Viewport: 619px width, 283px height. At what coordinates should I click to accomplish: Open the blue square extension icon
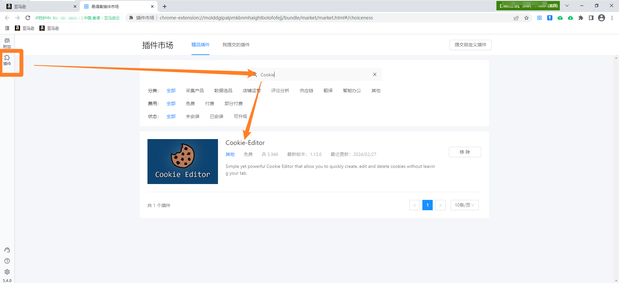550,18
